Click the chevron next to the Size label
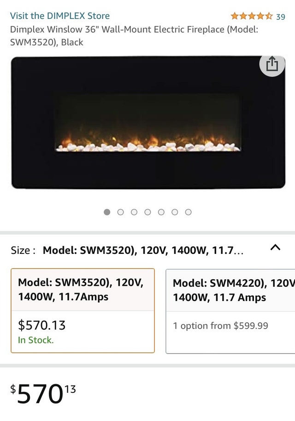The height and width of the screenshot is (421, 295). click(x=275, y=248)
